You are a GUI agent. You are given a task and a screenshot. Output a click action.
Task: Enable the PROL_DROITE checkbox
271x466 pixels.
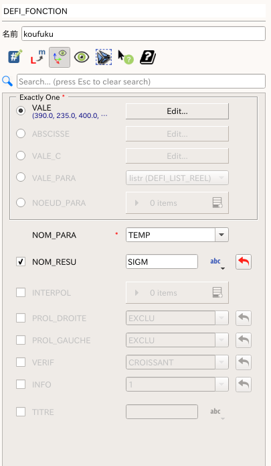(21, 318)
